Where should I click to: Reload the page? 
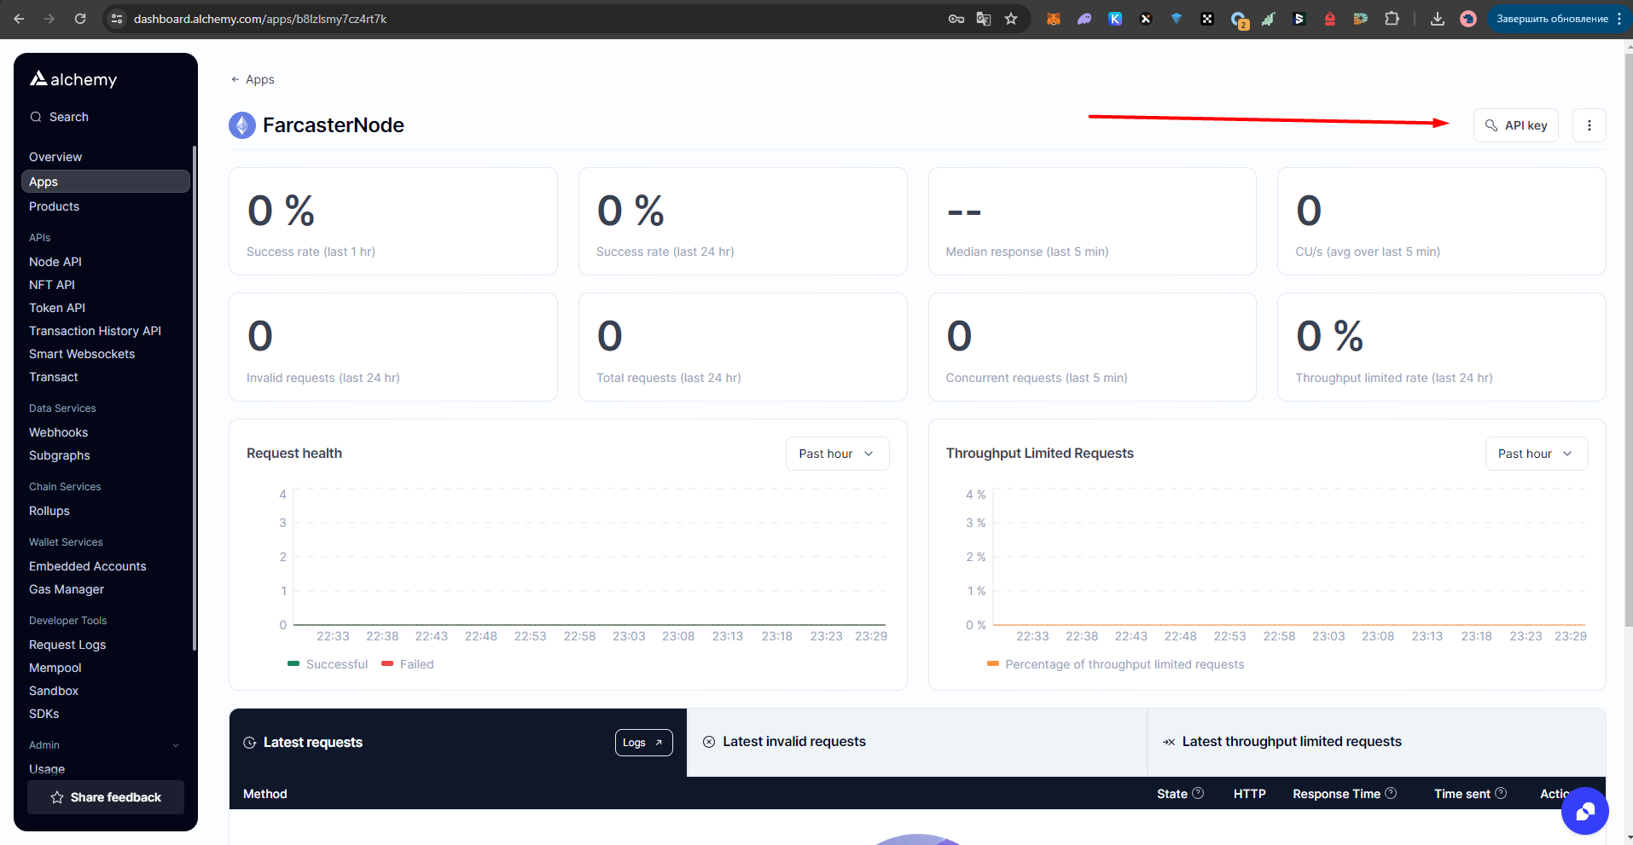click(x=80, y=19)
